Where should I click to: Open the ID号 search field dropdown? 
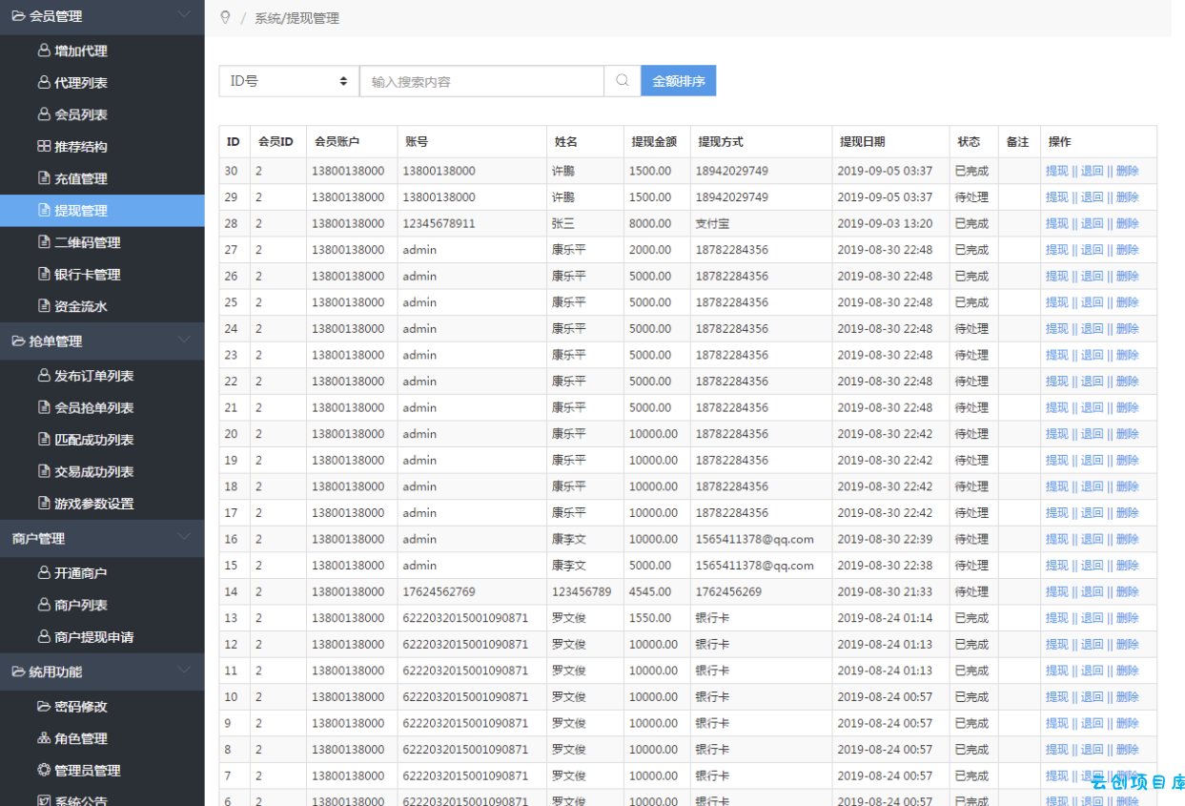tap(289, 81)
